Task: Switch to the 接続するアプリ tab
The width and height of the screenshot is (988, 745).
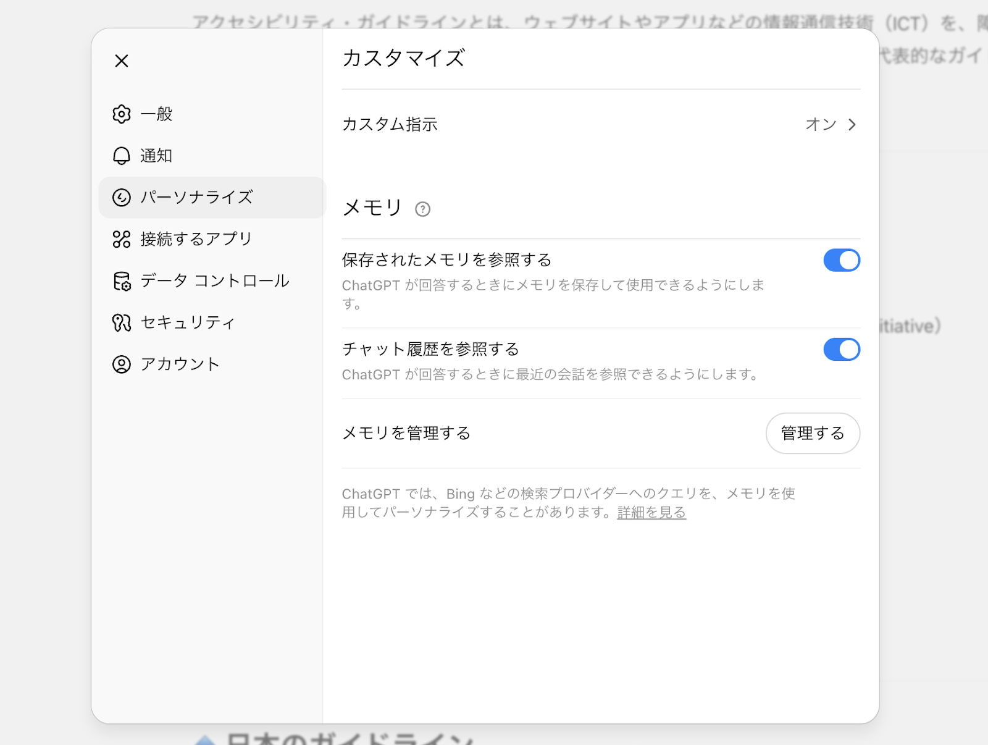Action: coord(196,239)
